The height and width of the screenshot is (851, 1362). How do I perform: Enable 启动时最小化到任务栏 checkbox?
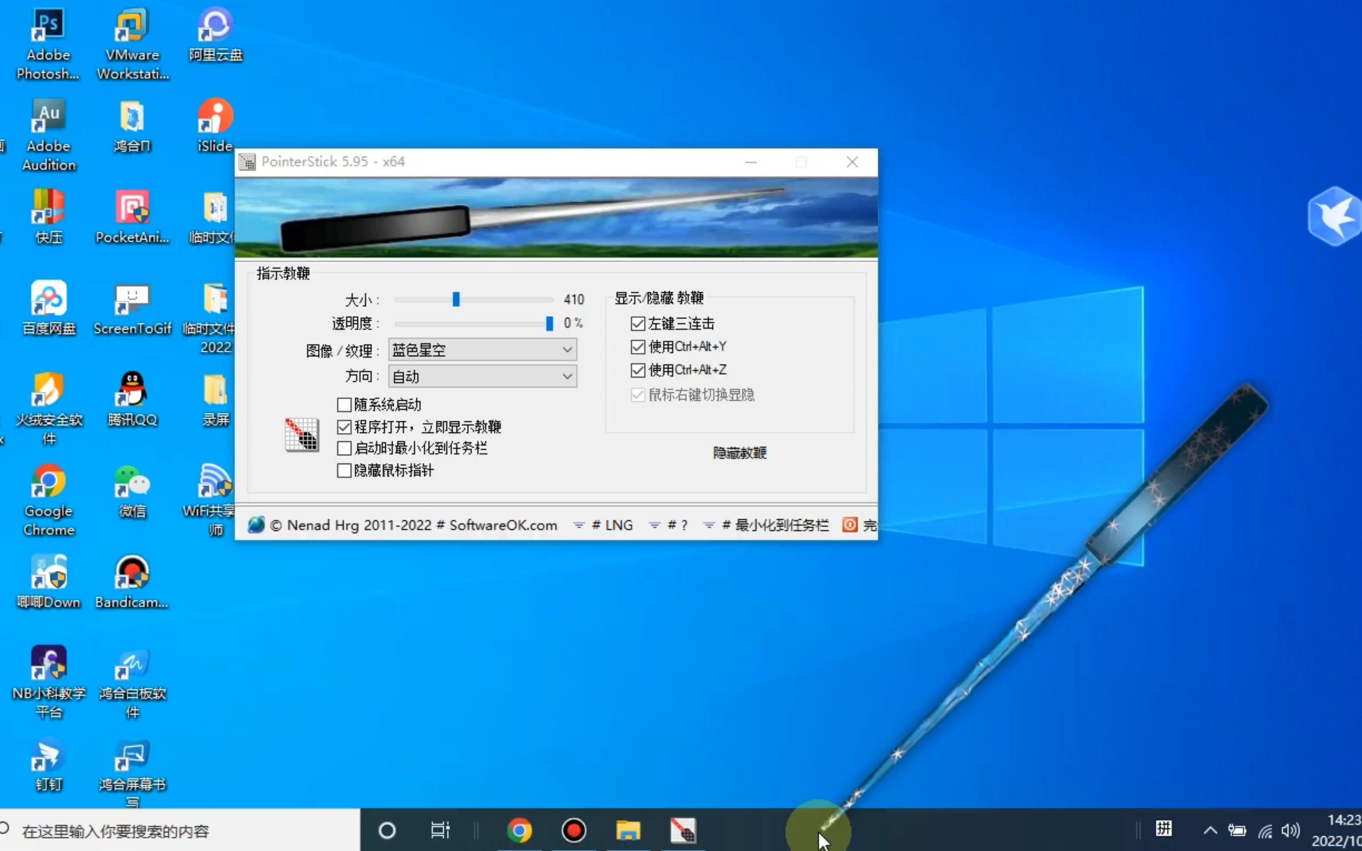coord(344,449)
